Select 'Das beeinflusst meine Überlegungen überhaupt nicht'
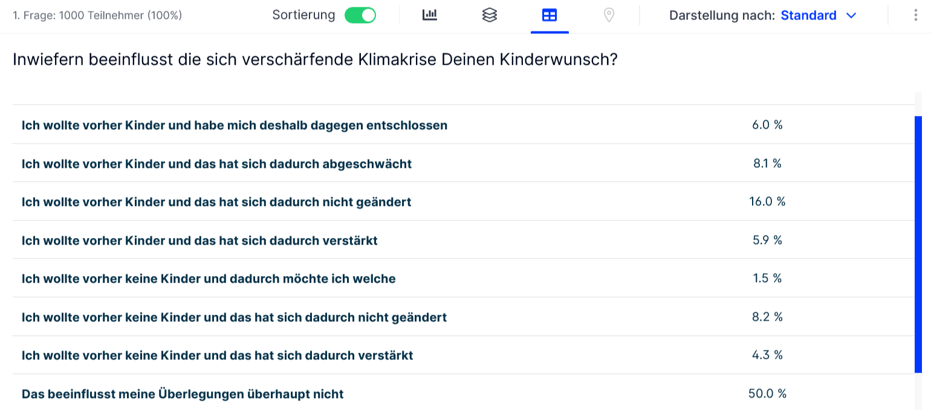The height and width of the screenshot is (412, 931). pyautogui.click(x=183, y=394)
